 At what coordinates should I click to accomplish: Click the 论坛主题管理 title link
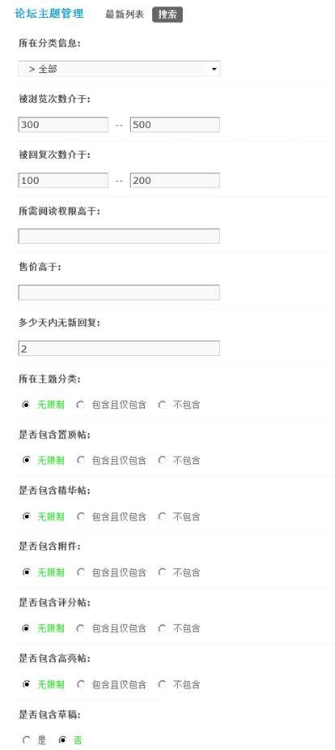[x=49, y=14]
